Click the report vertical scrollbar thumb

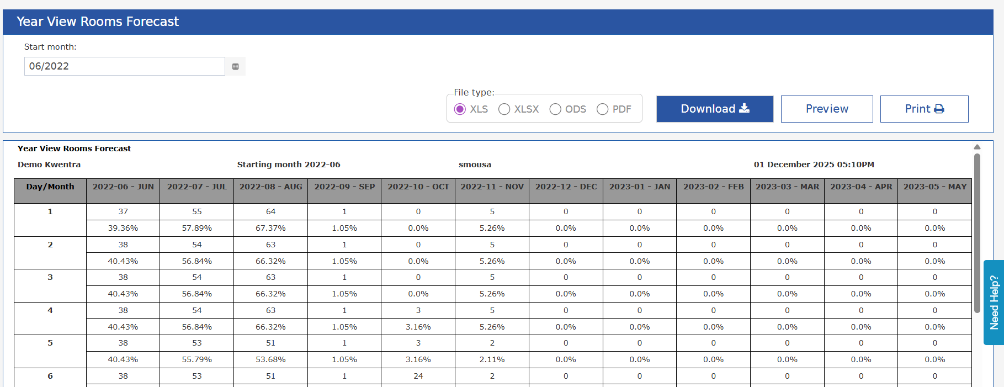pos(977,232)
